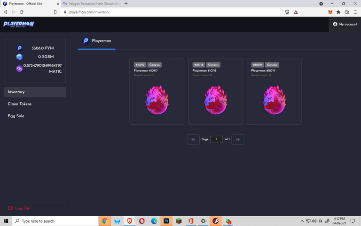The height and width of the screenshot is (226, 361).
Task: Open the notification center
Action: [353, 221]
